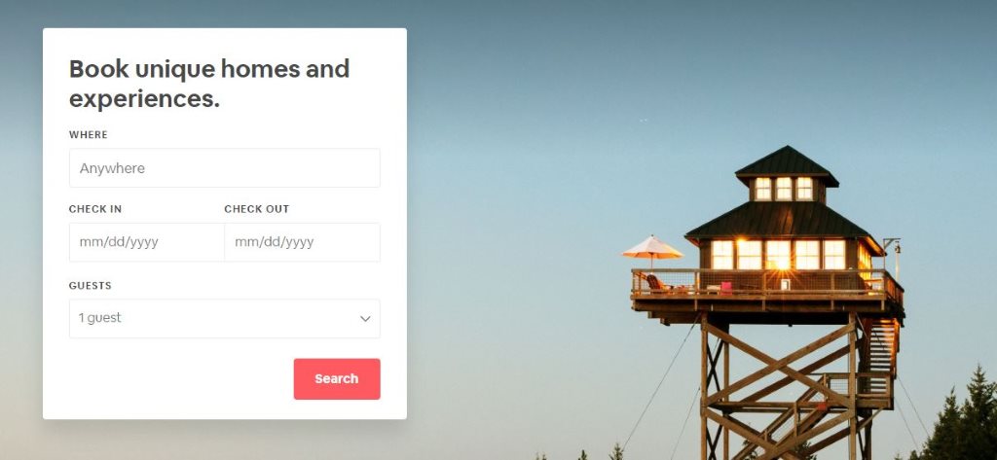This screenshot has width=997, height=460.
Task: Click the GUESTS label text
Action: 91,286
